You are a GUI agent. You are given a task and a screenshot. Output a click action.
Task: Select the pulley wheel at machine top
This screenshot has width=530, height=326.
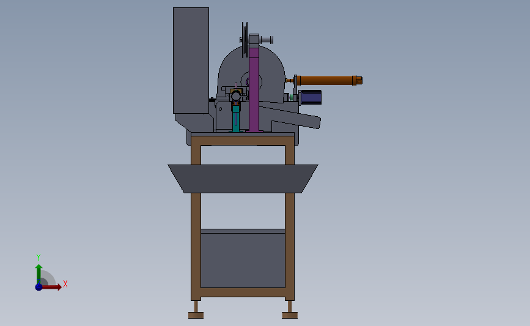pyautogui.click(x=245, y=40)
